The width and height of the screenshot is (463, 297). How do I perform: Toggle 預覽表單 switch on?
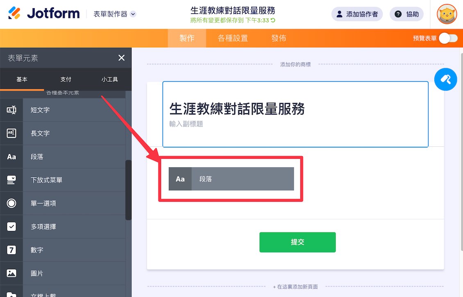(448, 37)
